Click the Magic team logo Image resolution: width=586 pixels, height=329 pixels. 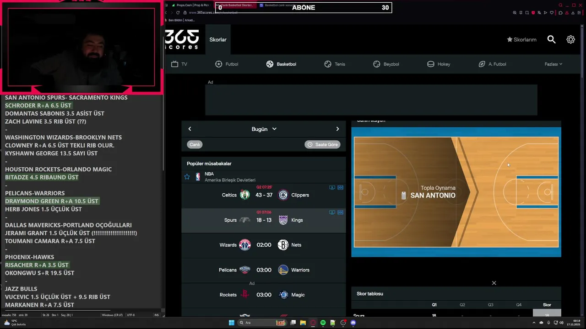(283, 295)
